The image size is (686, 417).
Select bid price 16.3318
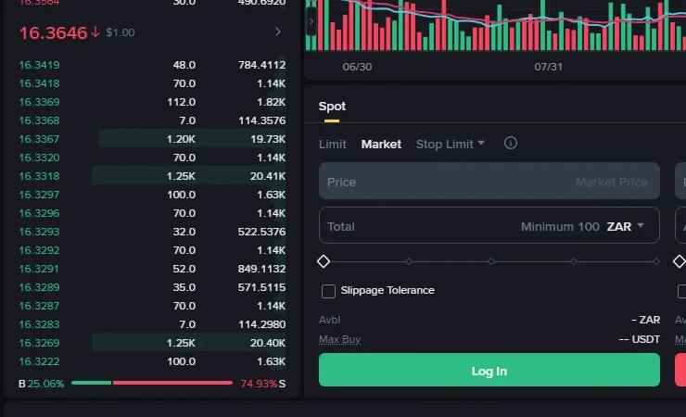[x=39, y=176]
